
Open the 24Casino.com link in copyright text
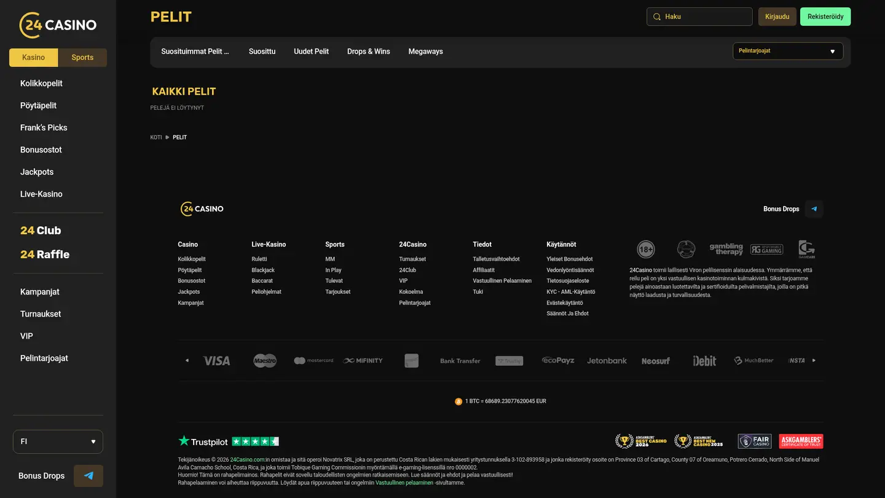pos(248,460)
